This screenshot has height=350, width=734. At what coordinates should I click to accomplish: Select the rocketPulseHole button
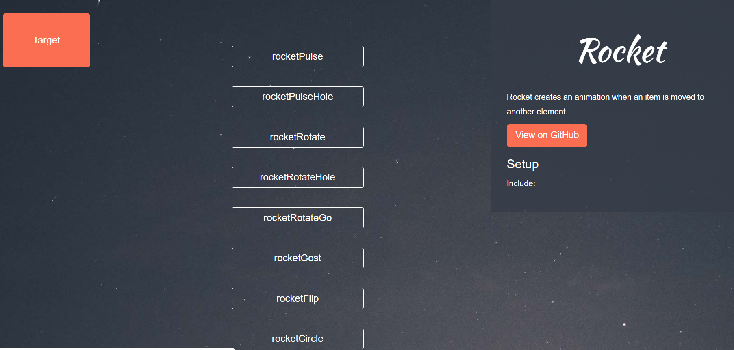[298, 97]
